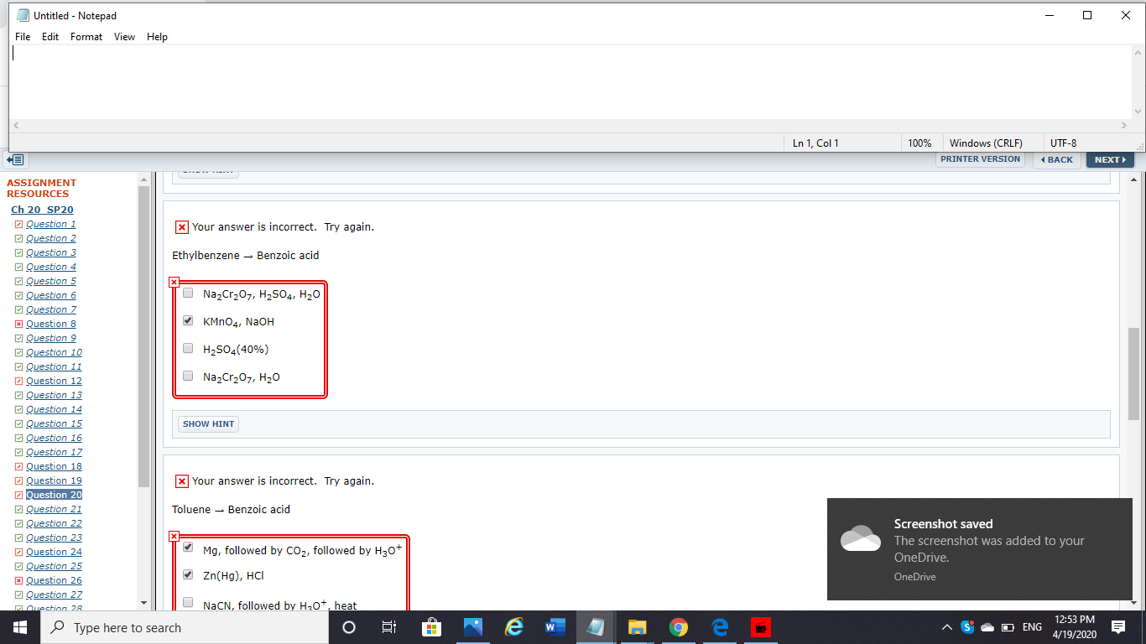Open the Help menu in Notepad
Image resolution: width=1146 pixels, height=644 pixels.
coord(157,37)
